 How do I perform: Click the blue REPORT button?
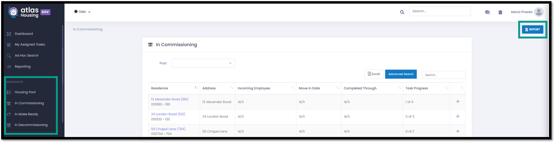[x=532, y=29]
